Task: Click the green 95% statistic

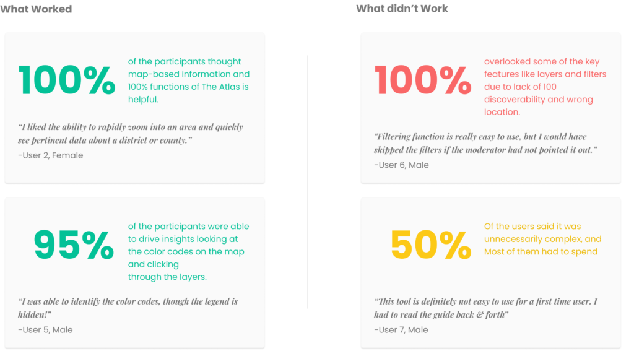Action: (x=74, y=245)
